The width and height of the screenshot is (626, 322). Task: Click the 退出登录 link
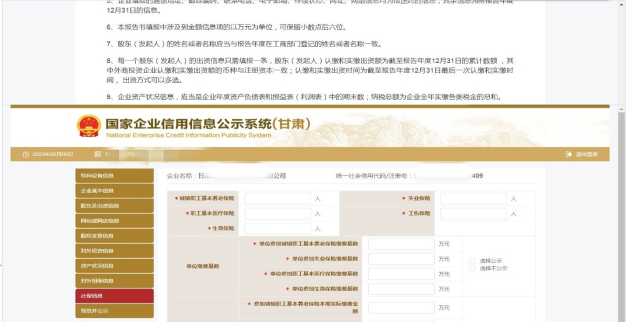(x=587, y=154)
